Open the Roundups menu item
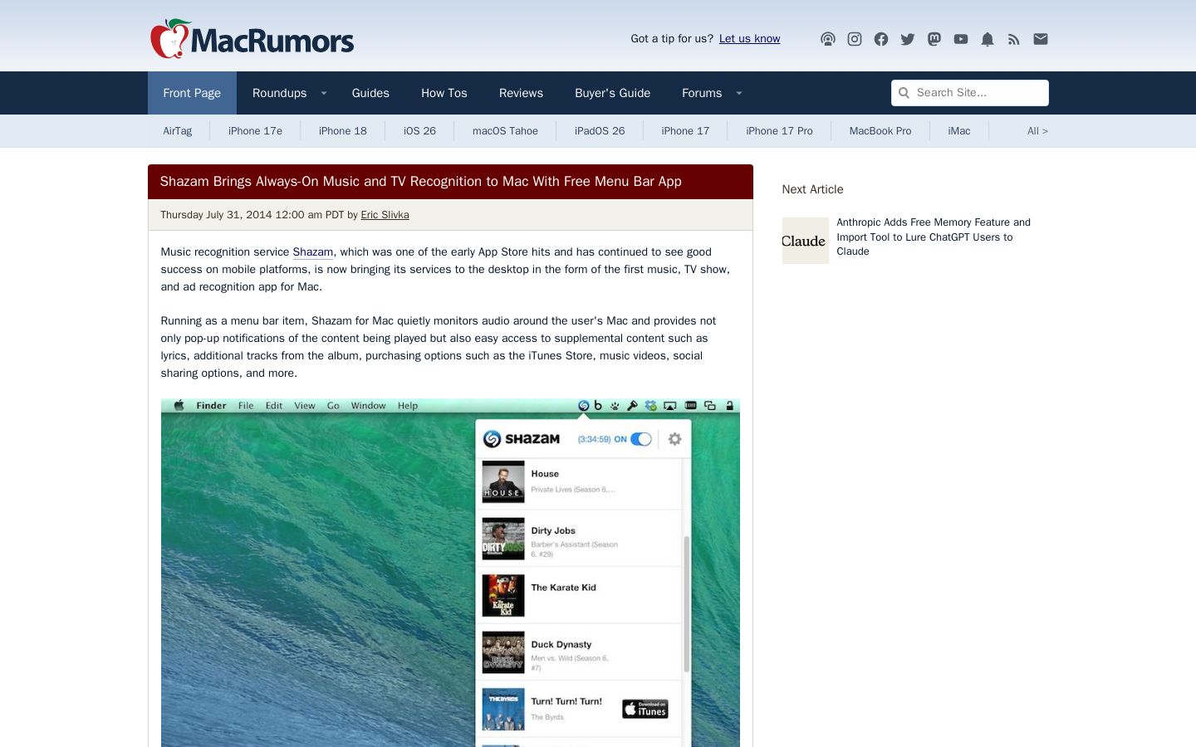The image size is (1196, 747). [x=280, y=93]
